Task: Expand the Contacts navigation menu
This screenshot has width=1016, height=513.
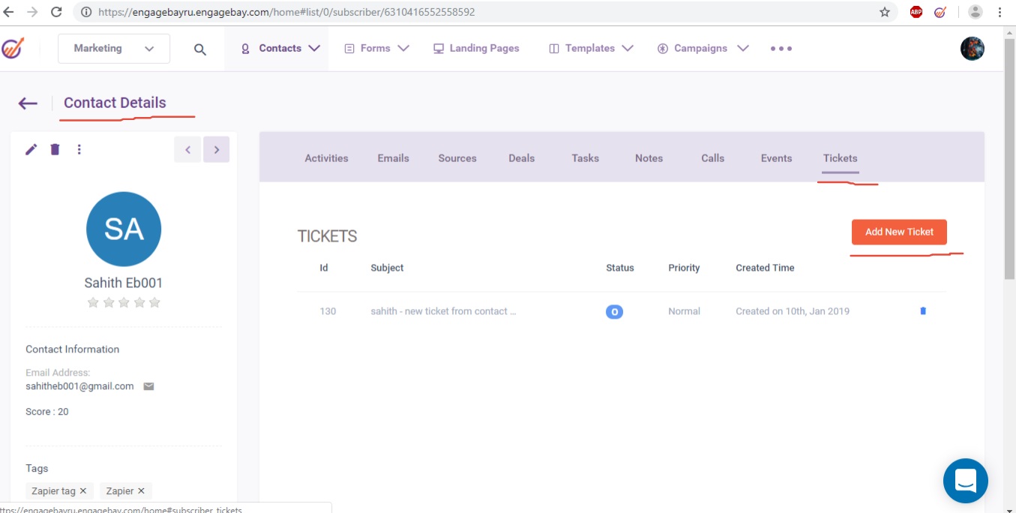Action: click(280, 49)
